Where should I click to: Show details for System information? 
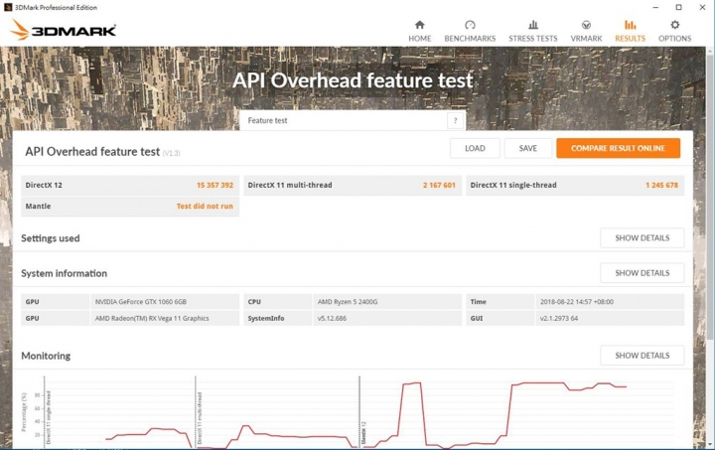tap(643, 273)
